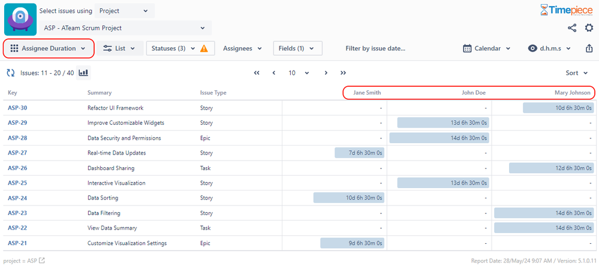
Task: Open the Sort dropdown
Action: pos(577,73)
